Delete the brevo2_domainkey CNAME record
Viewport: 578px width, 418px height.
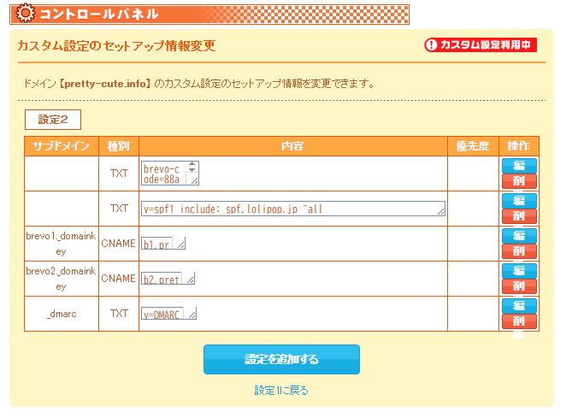pyautogui.click(x=519, y=286)
